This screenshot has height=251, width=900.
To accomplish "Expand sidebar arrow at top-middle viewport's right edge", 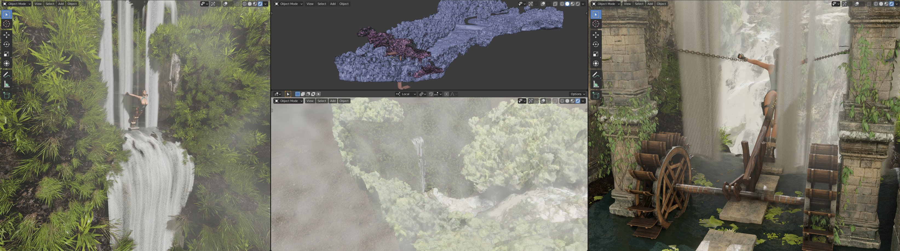I will [x=586, y=13].
